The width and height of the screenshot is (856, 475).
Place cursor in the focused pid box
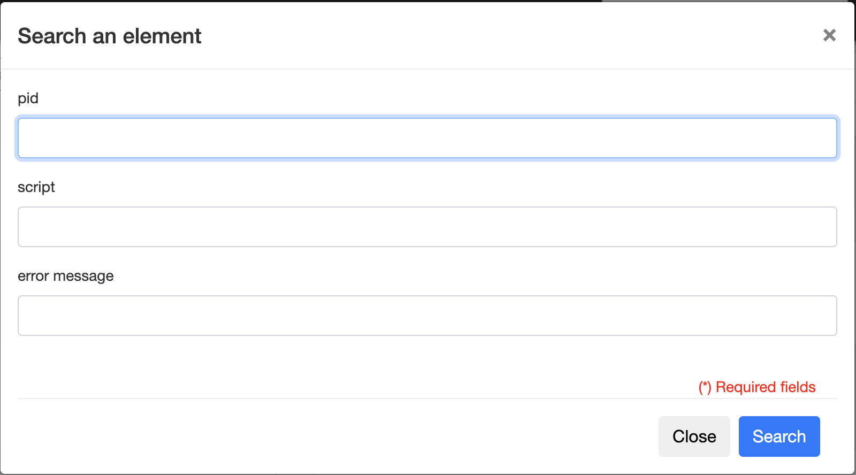[x=427, y=138]
